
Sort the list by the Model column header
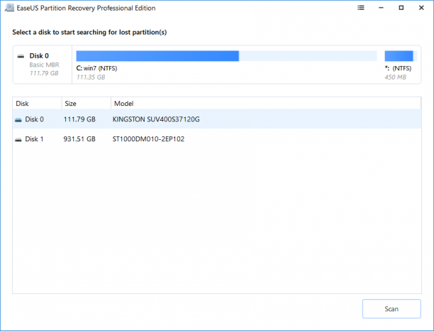click(x=266, y=104)
